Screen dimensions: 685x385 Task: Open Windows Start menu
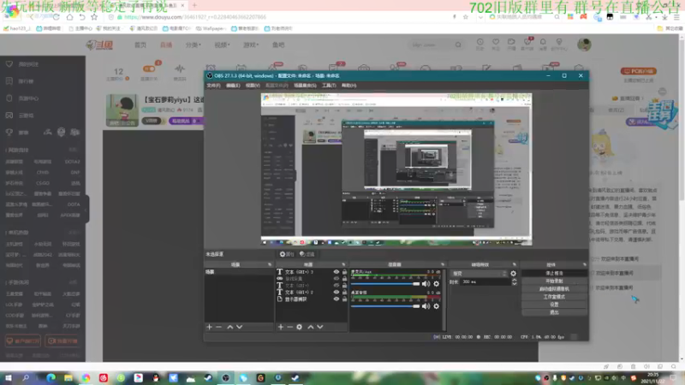(x=9, y=378)
